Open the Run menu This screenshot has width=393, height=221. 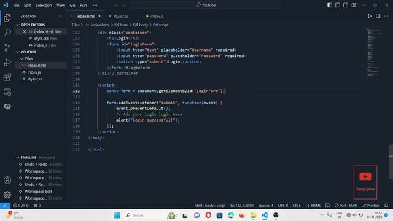click(84, 5)
